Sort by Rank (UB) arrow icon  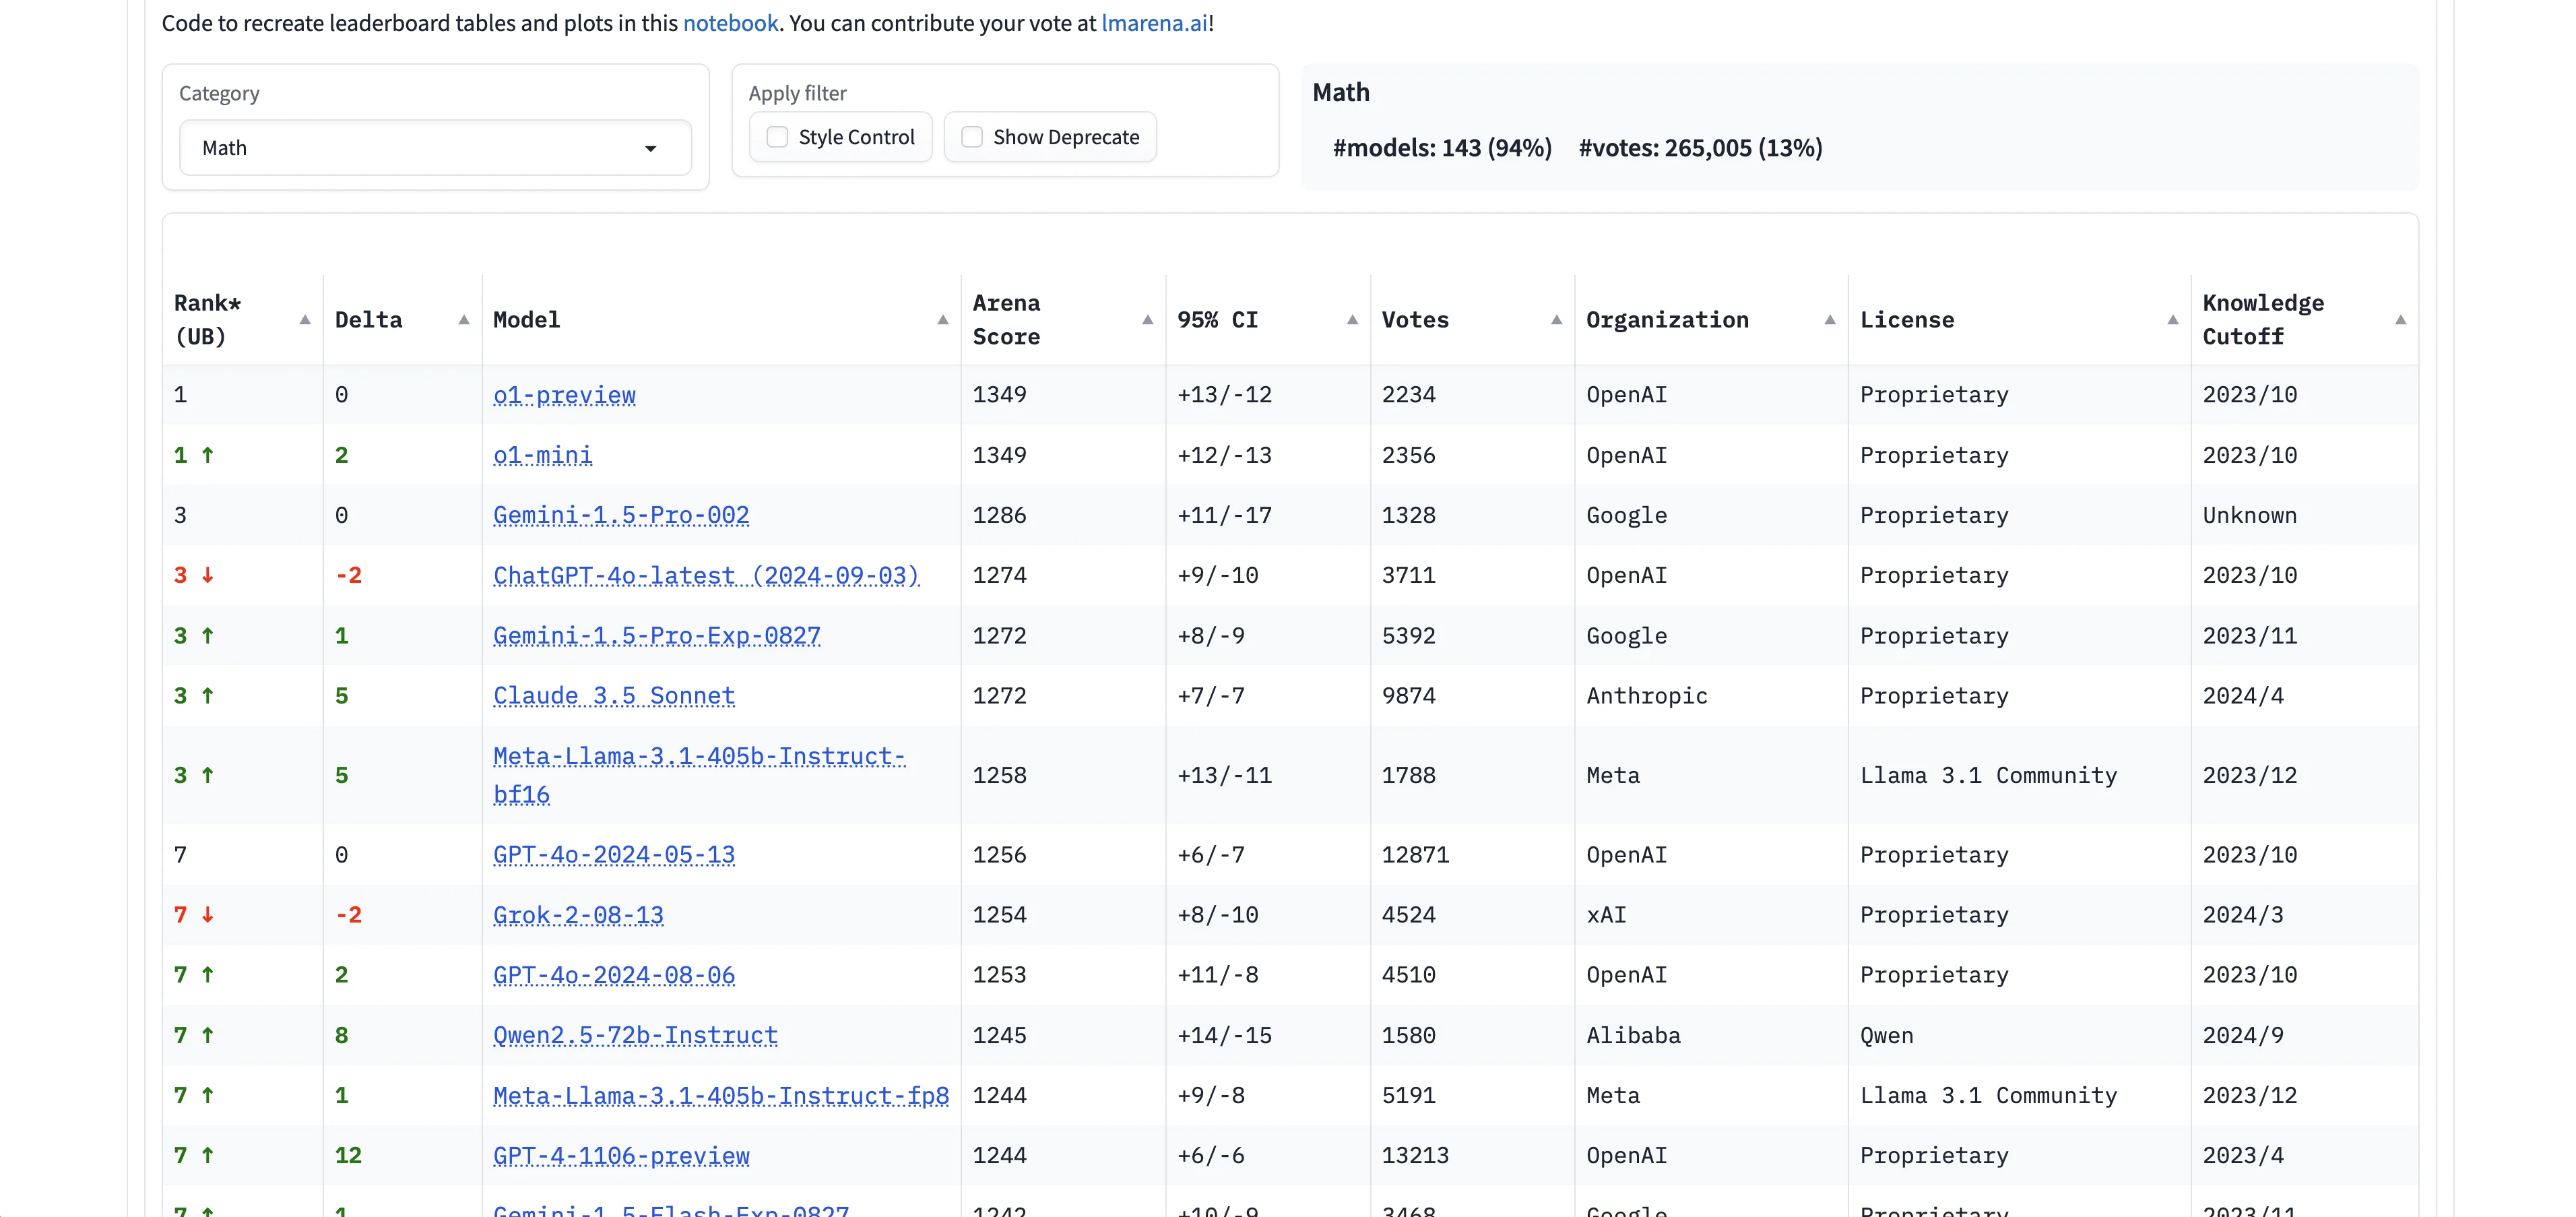305,320
